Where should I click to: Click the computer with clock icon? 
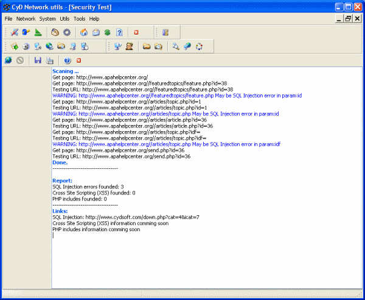pyautogui.click(x=85, y=46)
